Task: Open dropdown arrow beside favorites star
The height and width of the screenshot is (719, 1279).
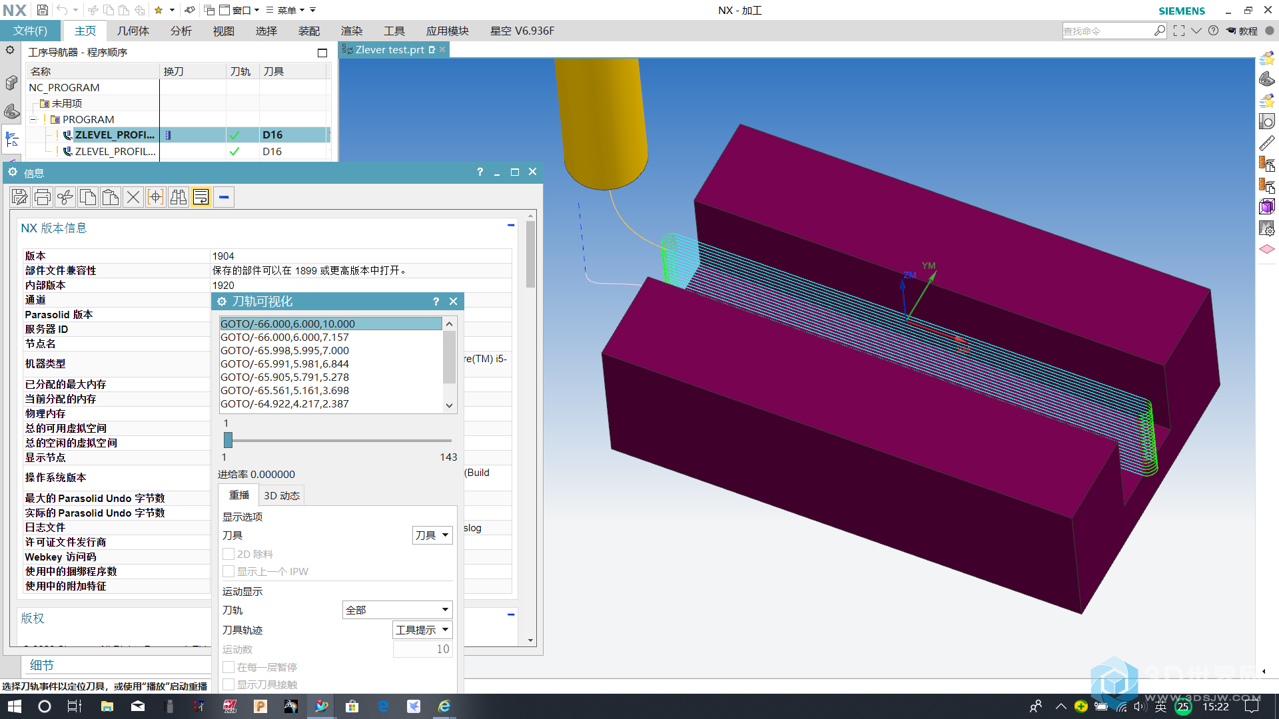Action: point(172,10)
